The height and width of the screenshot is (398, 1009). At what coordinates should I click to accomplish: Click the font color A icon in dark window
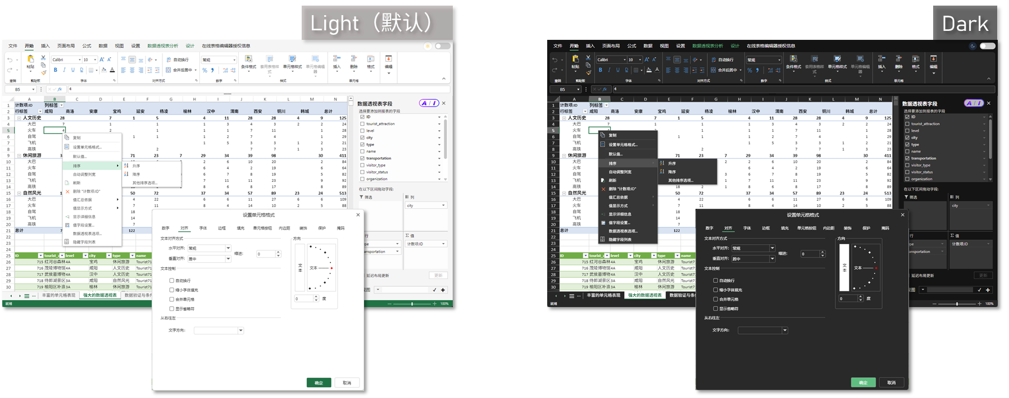(x=657, y=70)
